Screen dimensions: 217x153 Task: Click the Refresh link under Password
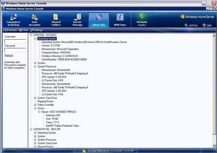click(9, 55)
